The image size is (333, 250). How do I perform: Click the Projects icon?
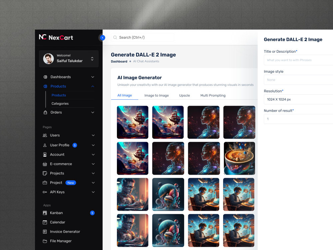click(x=45, y=173)
